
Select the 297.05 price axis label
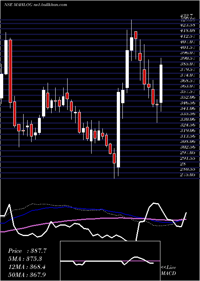188,153
